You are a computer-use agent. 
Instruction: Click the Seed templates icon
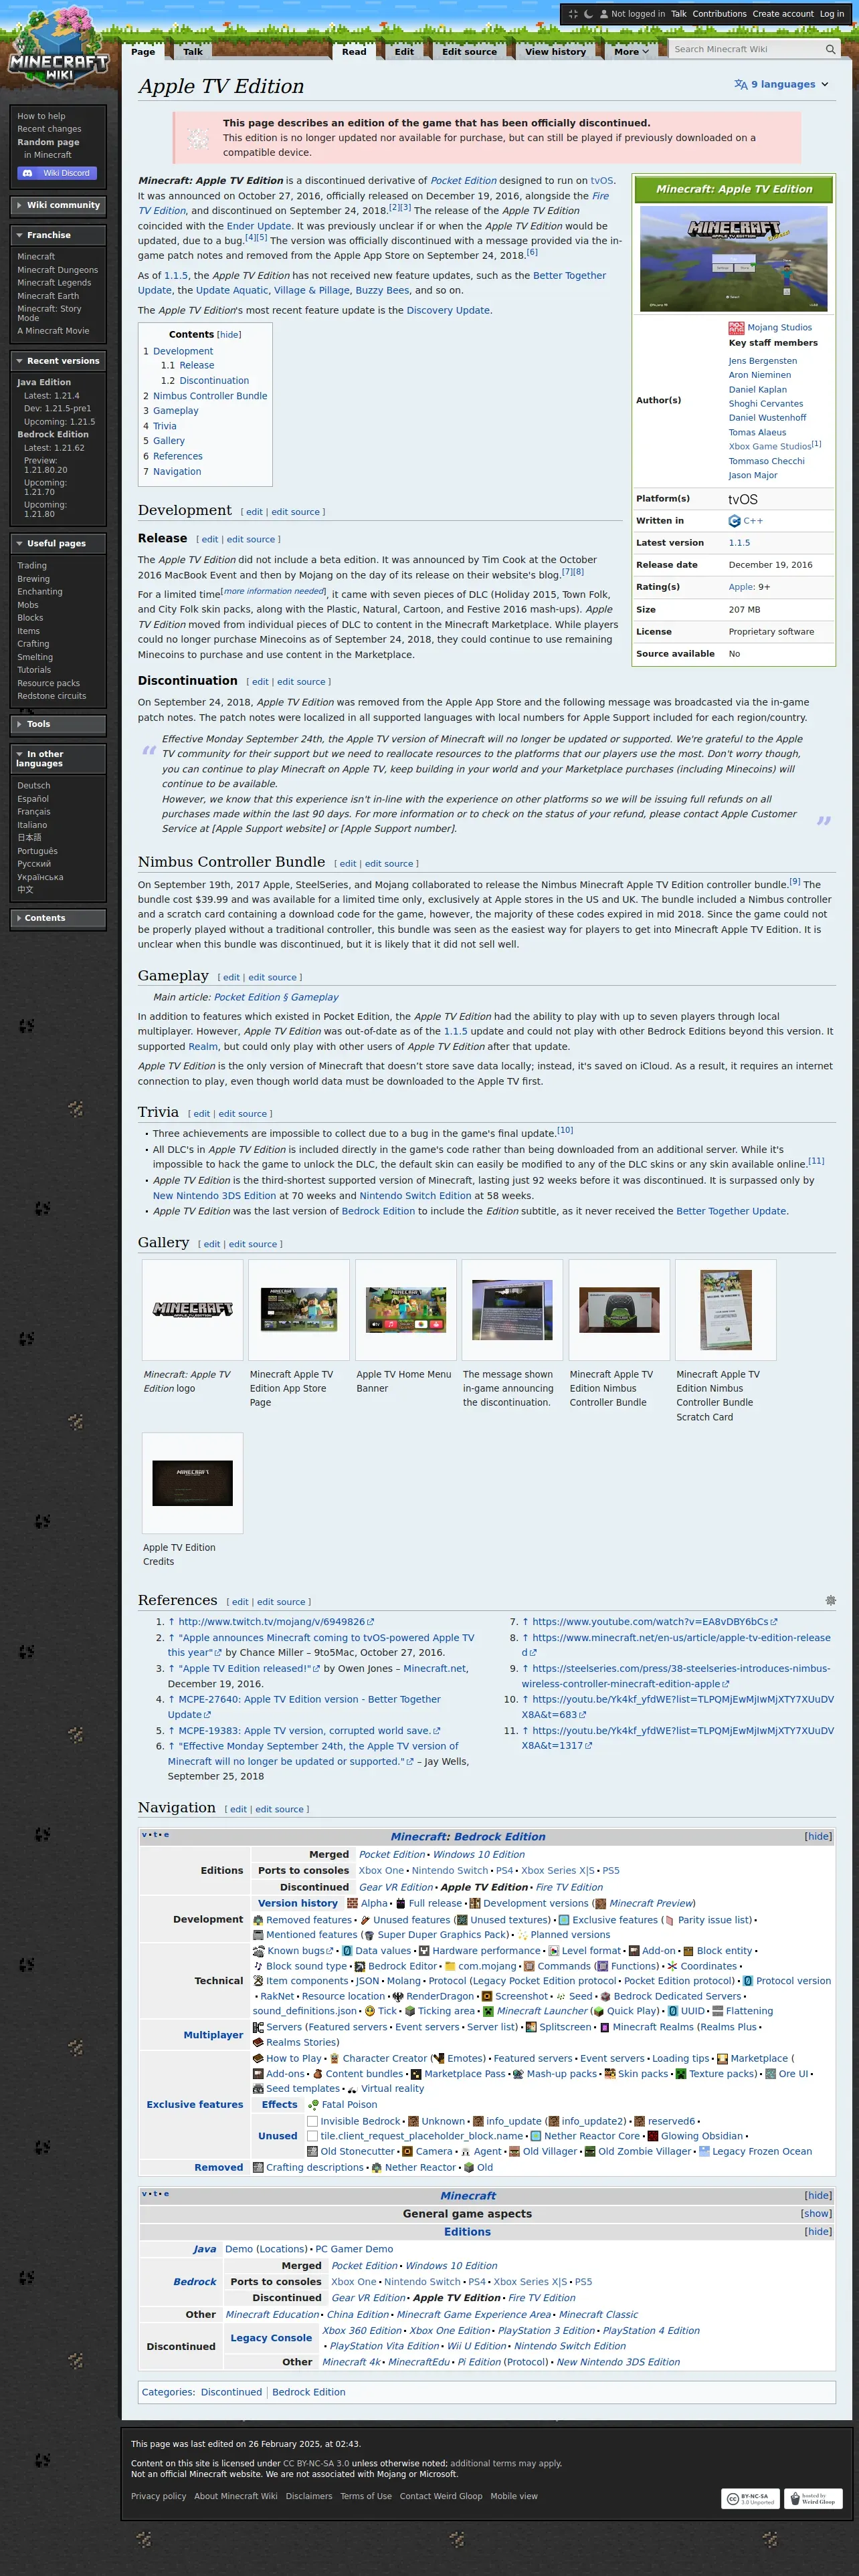point(258,2089)
